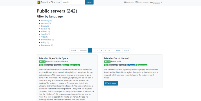Click the Next pagination link
The image size is (201, 101).
119,50
